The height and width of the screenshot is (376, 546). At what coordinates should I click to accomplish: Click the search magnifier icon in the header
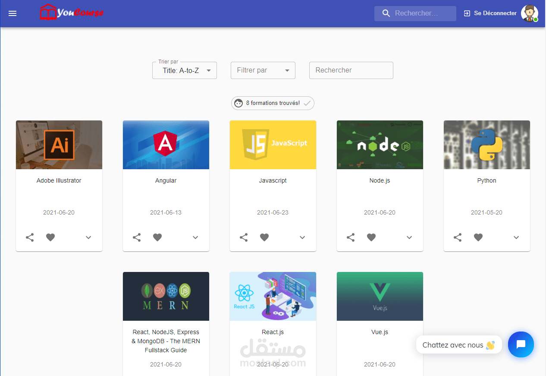point(386,13)
